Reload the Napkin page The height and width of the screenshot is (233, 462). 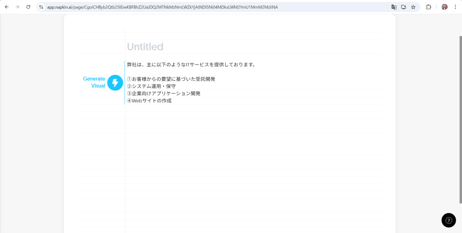coord(28,7)
